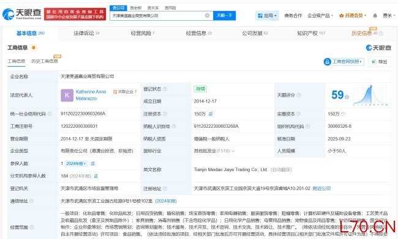This screenshot has width=398, height=239.
Task: Select the 查公司 search tab
Action: (118, 8)
